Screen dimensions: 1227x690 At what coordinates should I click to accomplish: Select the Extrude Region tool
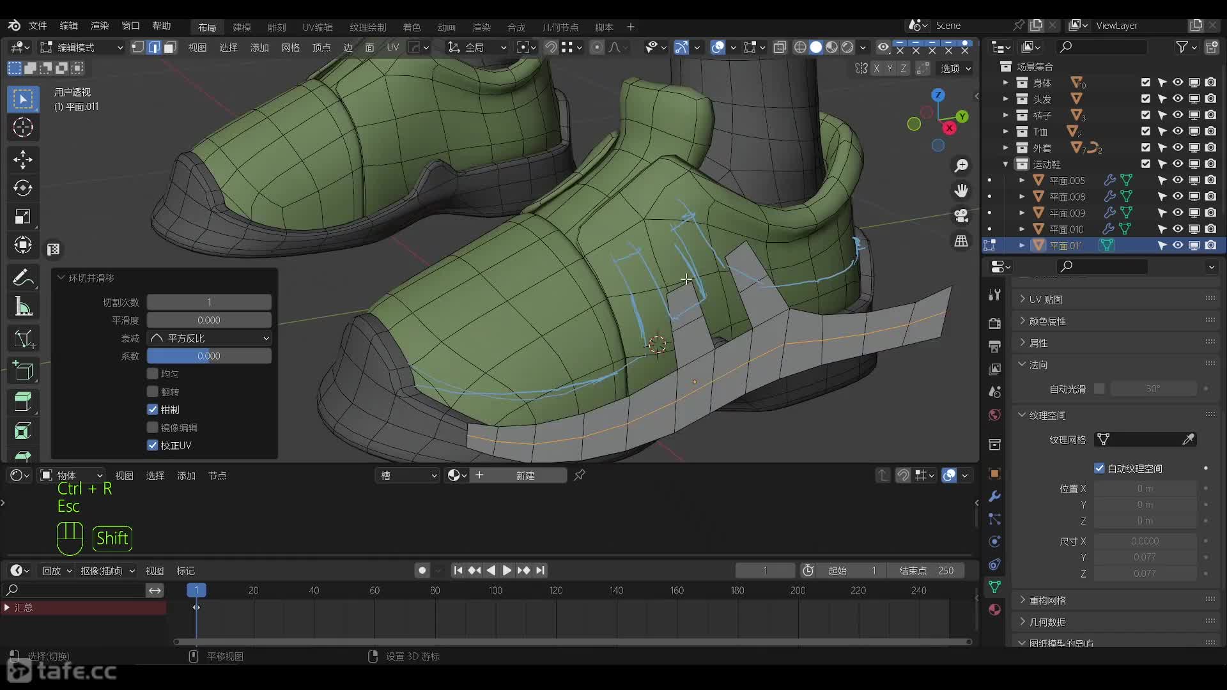tap(23, 402)
